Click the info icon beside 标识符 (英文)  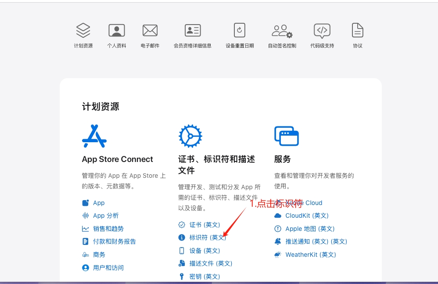pos(182,237)
